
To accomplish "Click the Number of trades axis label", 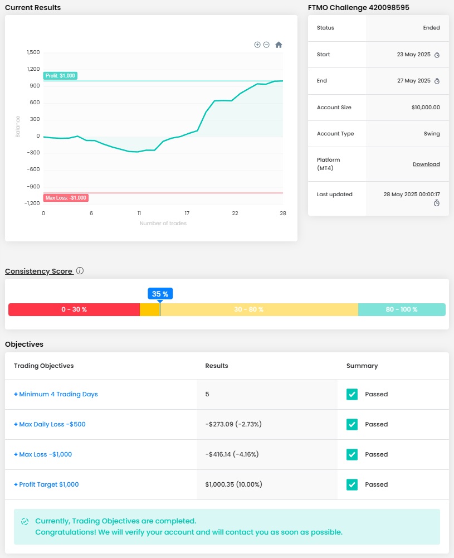I will [163, 224].
